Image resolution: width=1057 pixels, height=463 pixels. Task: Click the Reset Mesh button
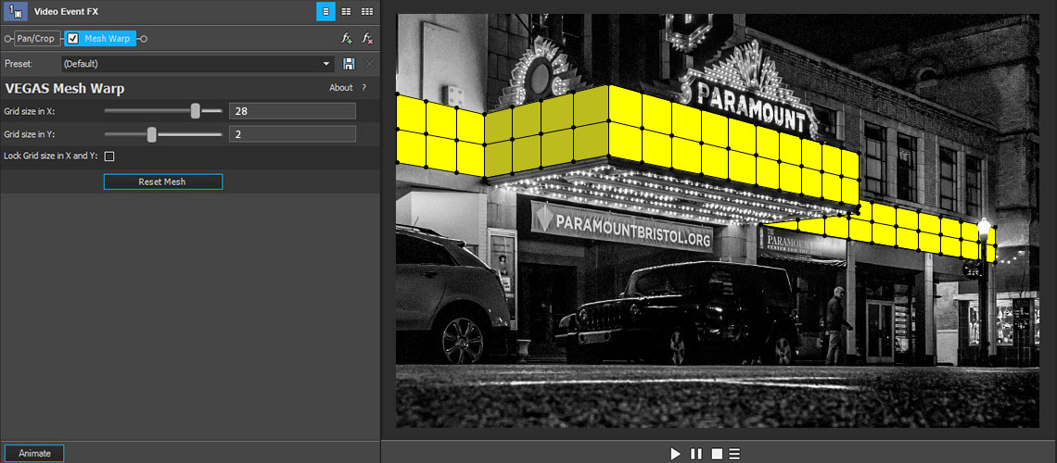(162, 181)
